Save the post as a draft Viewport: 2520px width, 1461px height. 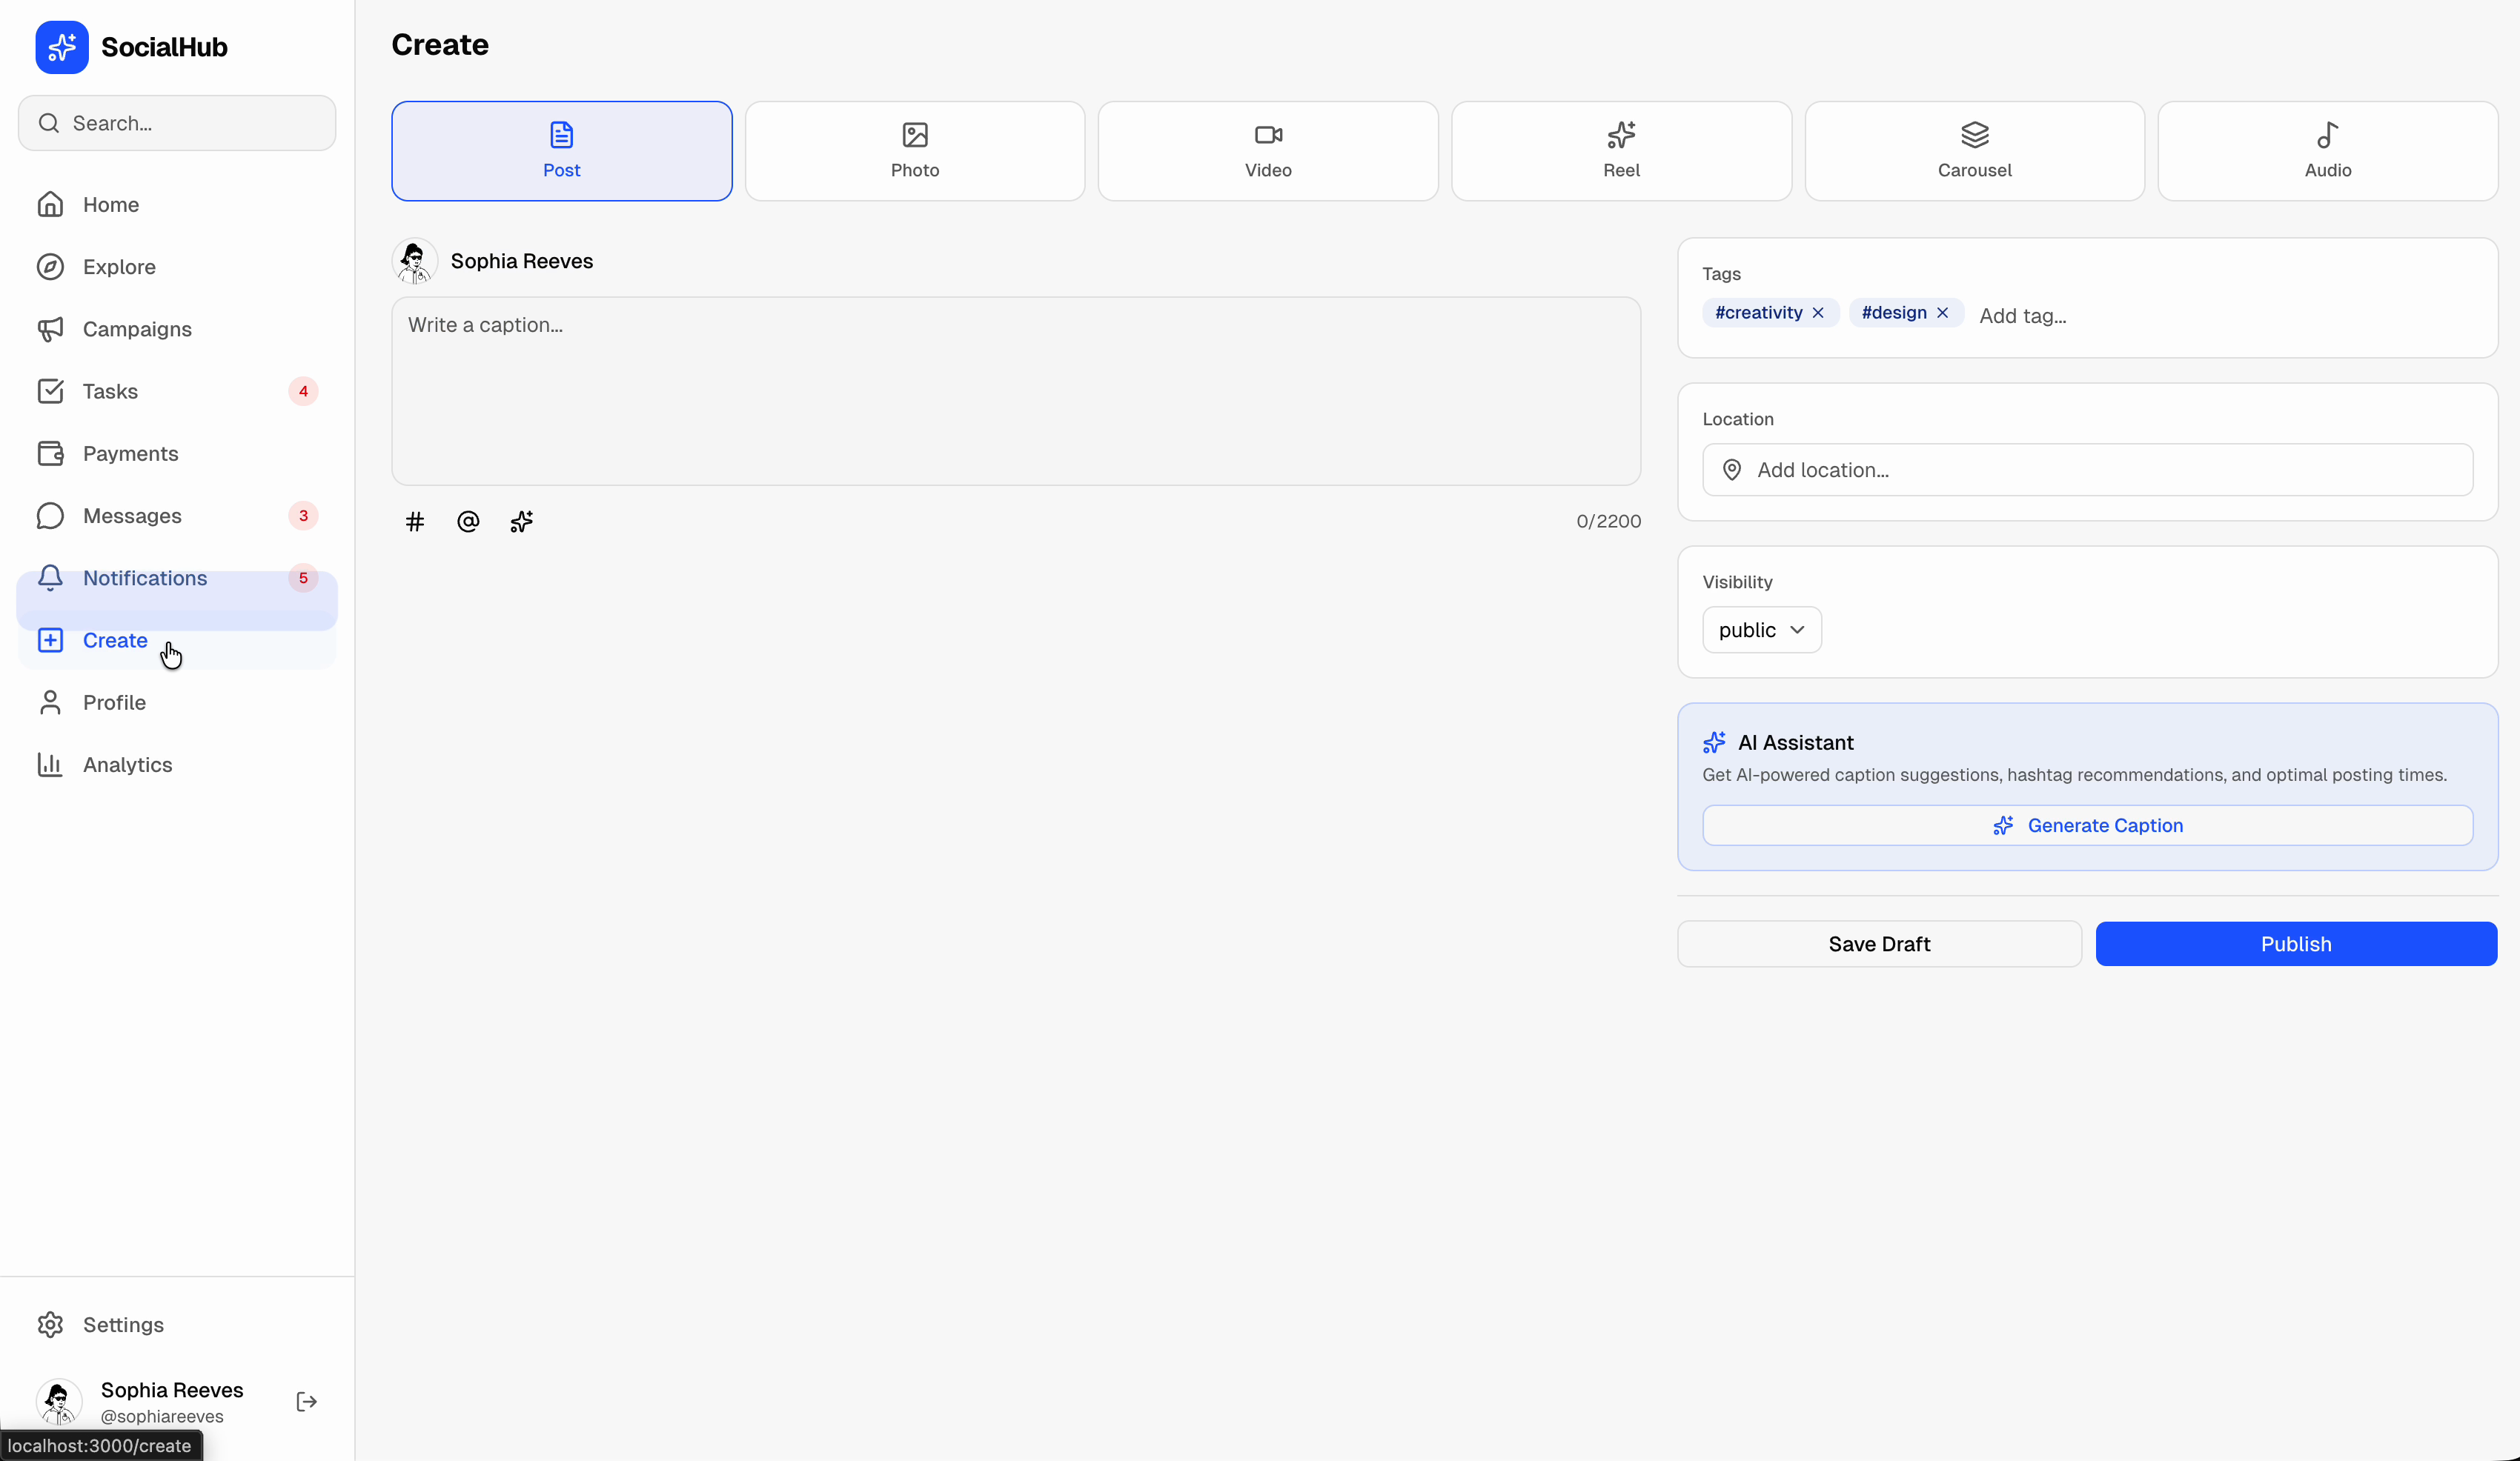pyautogui.click(x=1878, y=943)
